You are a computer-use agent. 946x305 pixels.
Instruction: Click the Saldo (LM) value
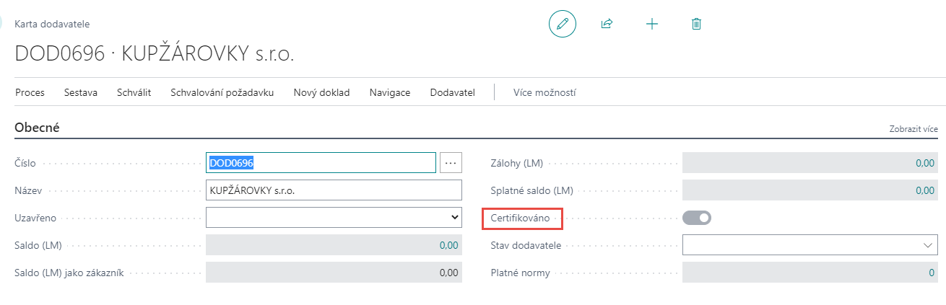coord(448,245)
